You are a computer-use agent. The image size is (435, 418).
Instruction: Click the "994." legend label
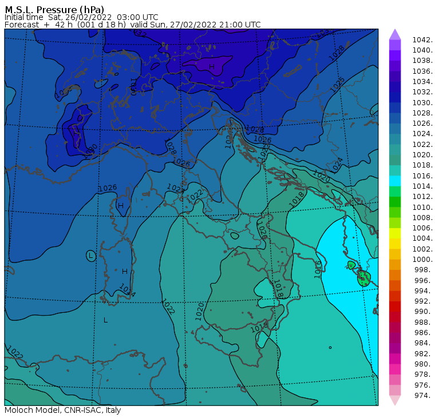click(424, 290)
